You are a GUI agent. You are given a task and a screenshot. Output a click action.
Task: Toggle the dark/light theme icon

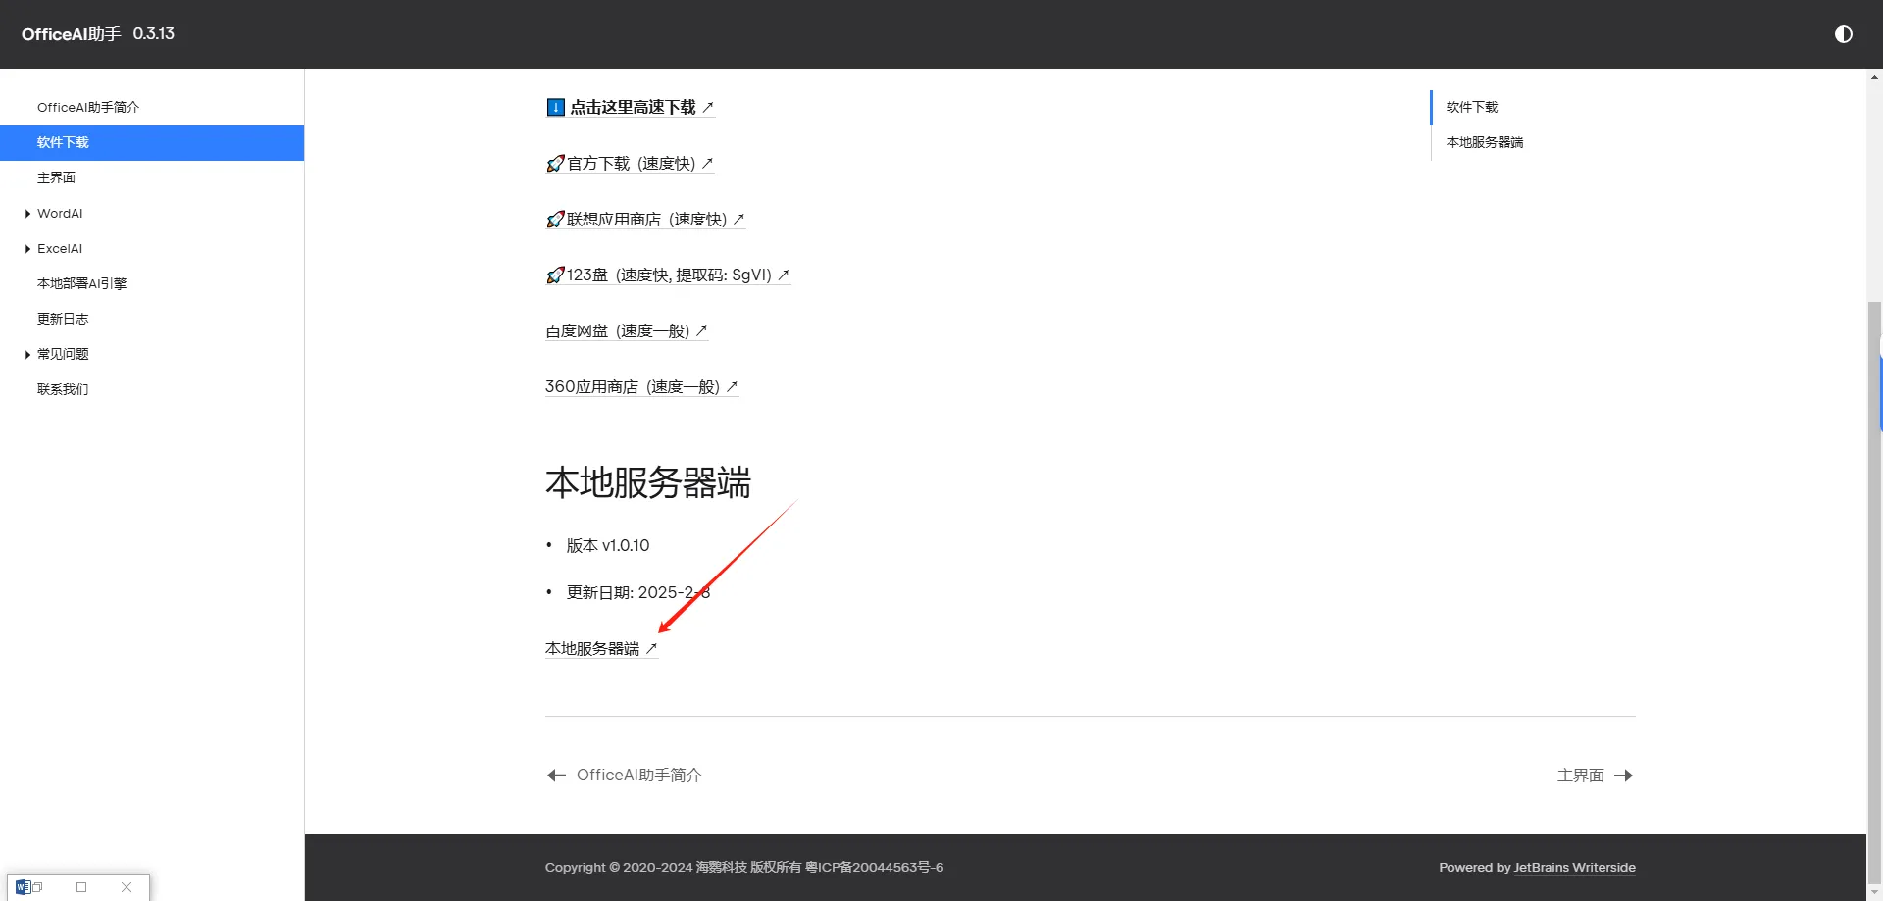[1843, 34]
